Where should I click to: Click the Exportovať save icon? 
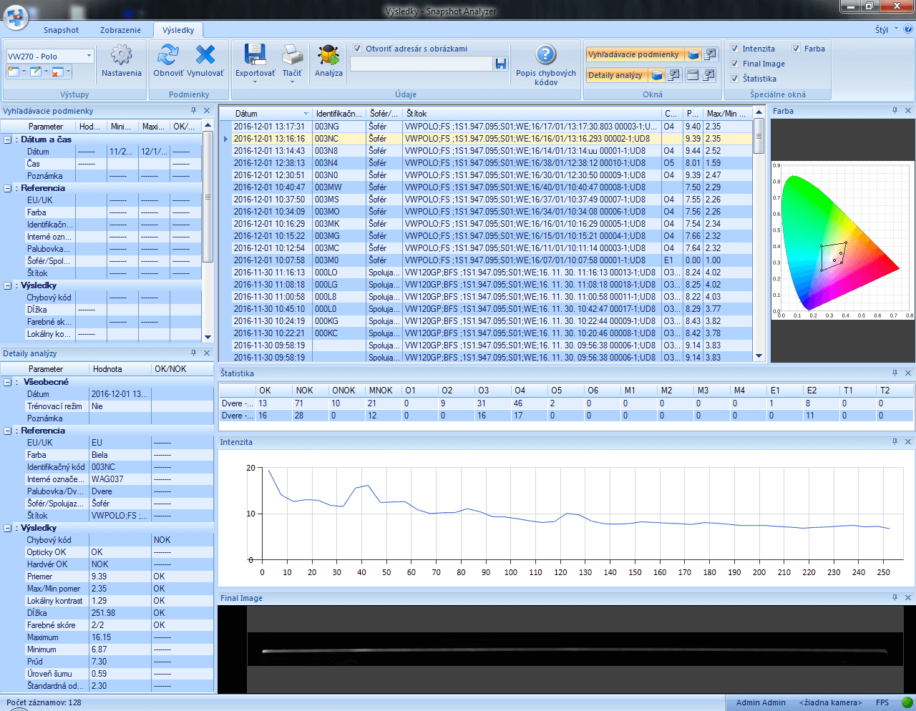[255, 55]
